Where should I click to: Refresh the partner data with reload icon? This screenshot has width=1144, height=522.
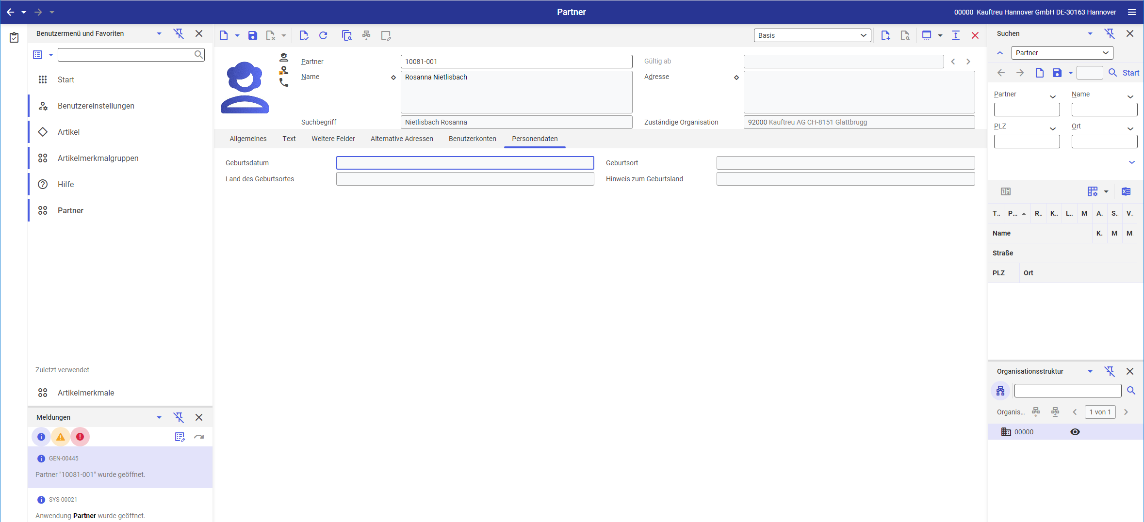323,35
